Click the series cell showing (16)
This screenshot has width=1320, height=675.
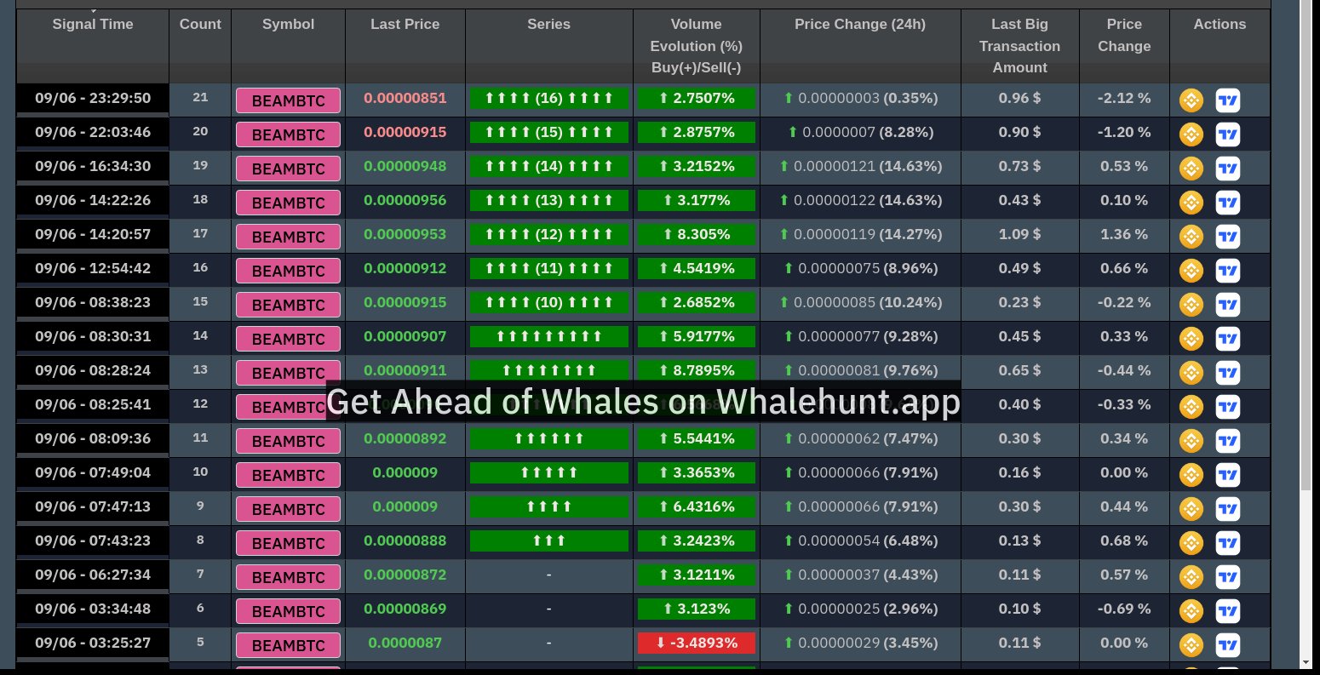(x=549, y=99)
